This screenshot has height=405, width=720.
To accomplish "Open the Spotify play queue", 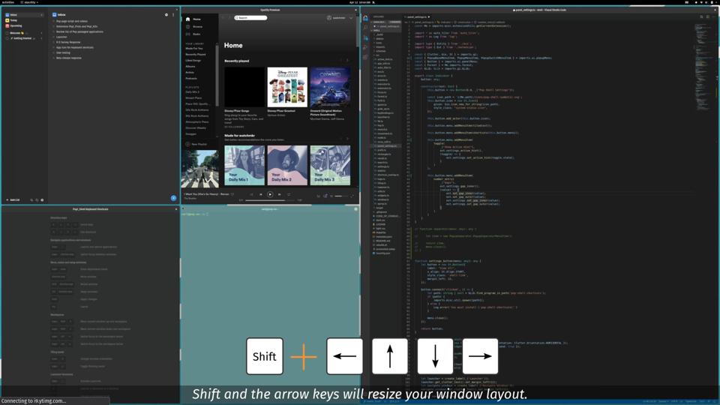I will 318,196.
